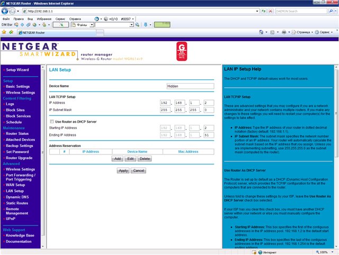339x255 pixels.
Task: Open the Сервис menu in menu bar
Action: [60, 19]
